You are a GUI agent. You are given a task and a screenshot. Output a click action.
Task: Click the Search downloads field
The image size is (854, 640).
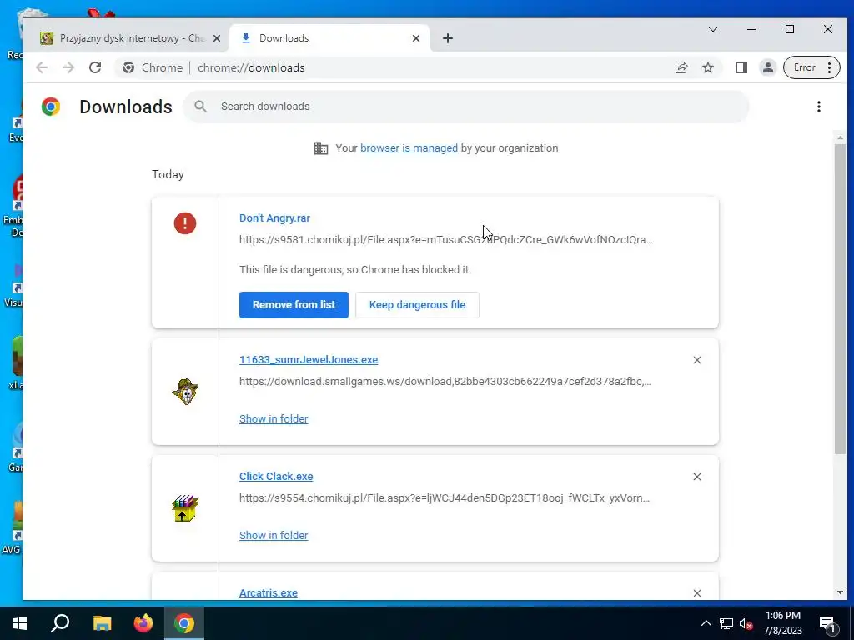pyautogui.click(x=465, y=107)
